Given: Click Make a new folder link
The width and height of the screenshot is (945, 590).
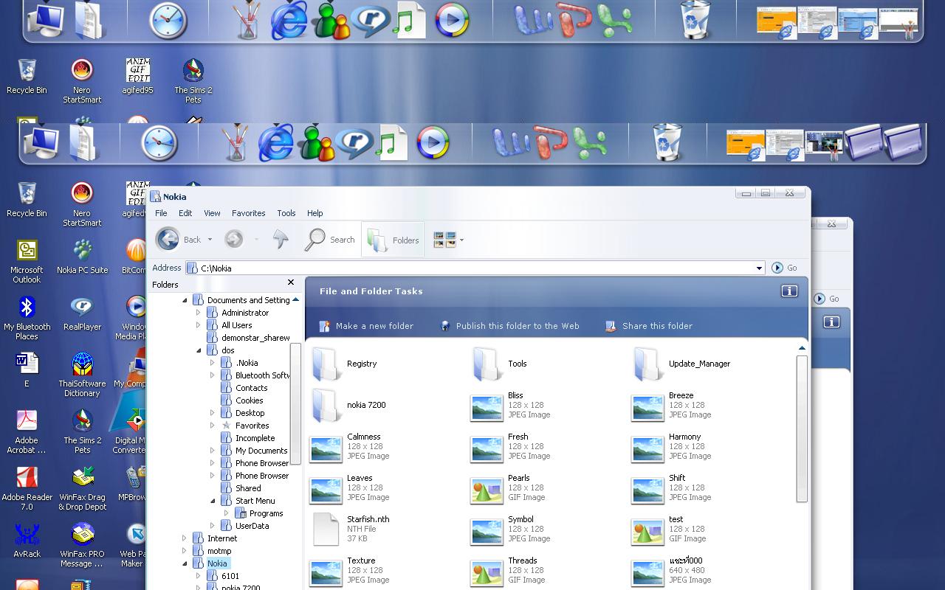Looking at the screenshot, I should coord(366,326).
